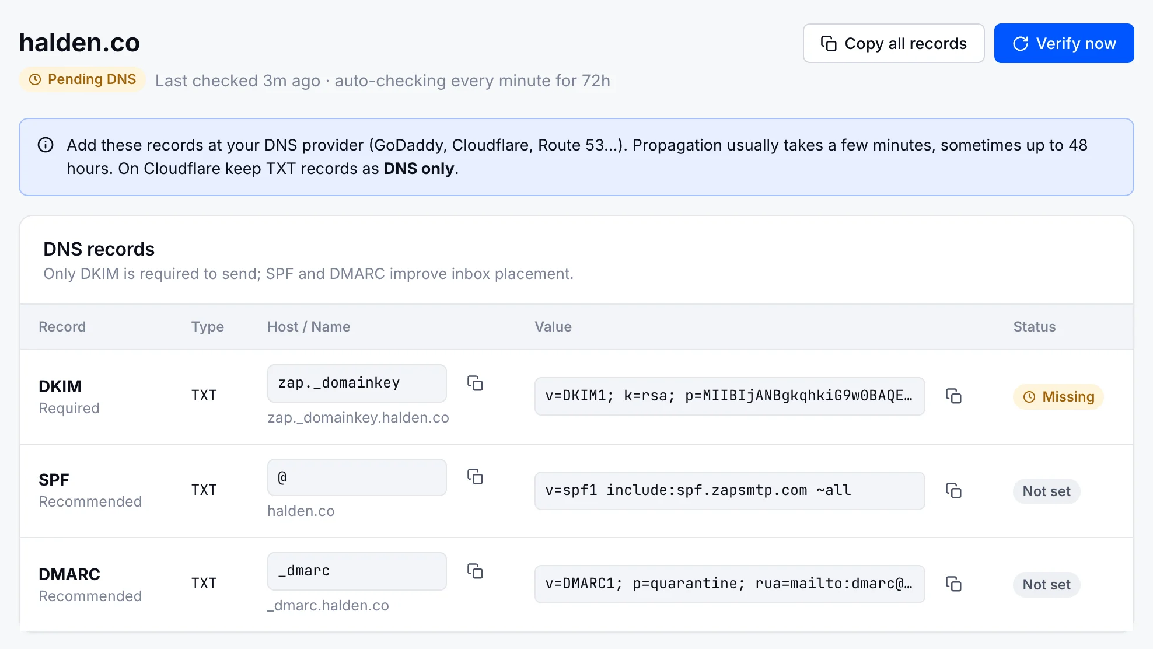
Task: Click the DNS records section title
Action: point(99,249)
